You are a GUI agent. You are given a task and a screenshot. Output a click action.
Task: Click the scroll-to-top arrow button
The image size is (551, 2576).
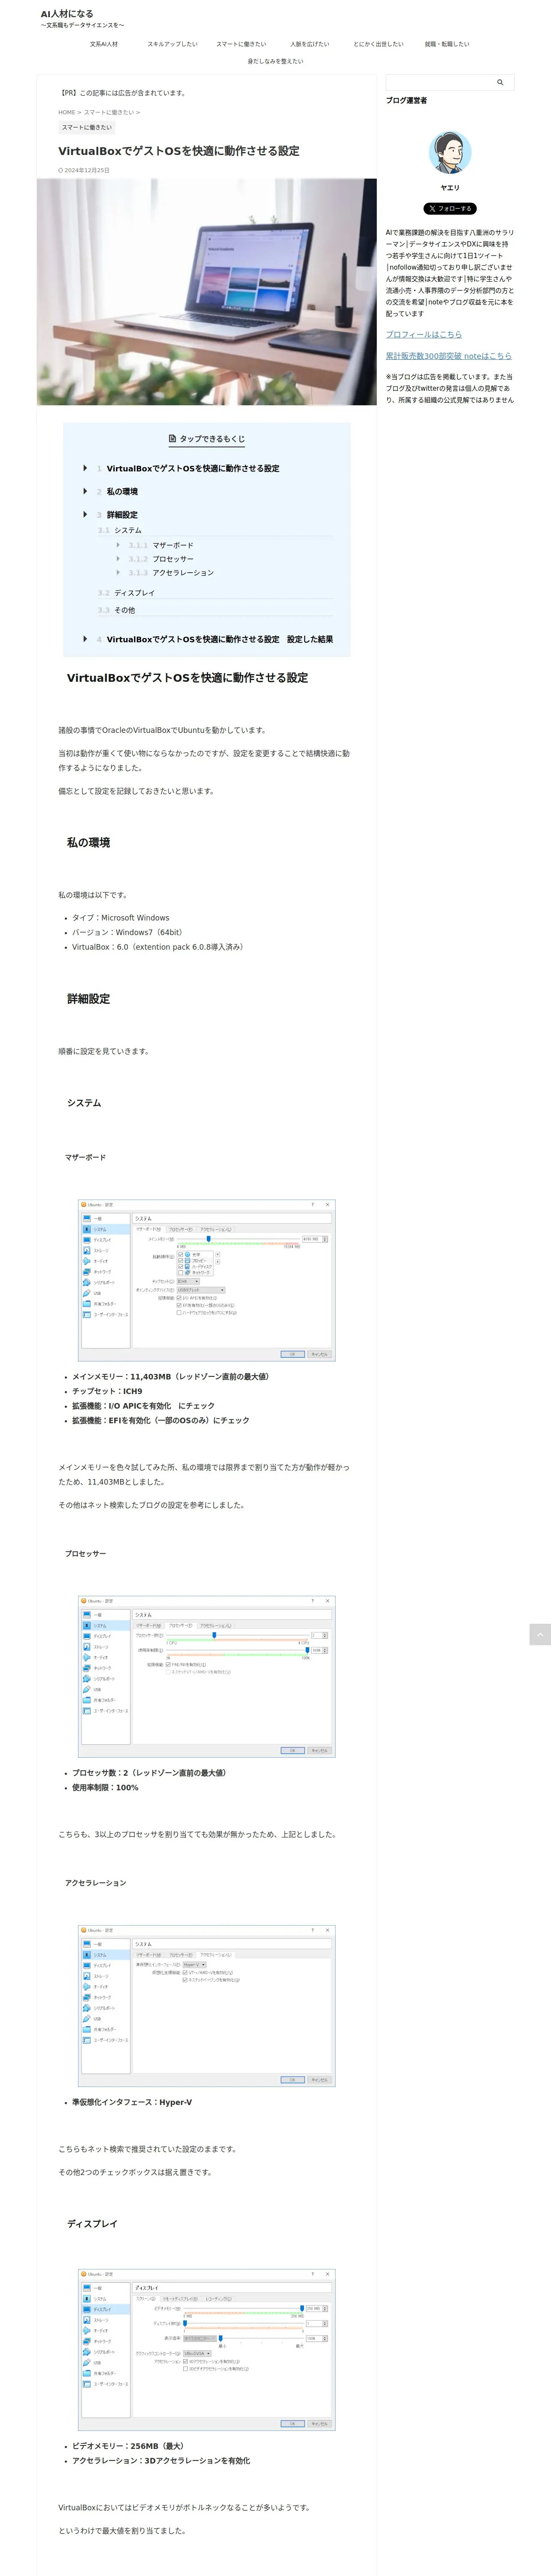point(540,1634)
